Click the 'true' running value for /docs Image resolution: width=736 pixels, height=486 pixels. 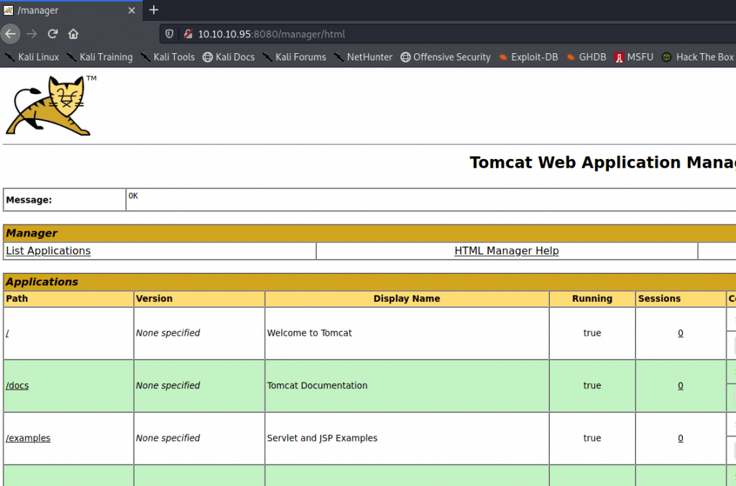pos(592,385)
